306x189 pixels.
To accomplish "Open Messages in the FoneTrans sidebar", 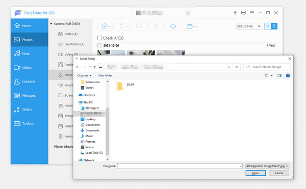I will [x=29, y=95].
